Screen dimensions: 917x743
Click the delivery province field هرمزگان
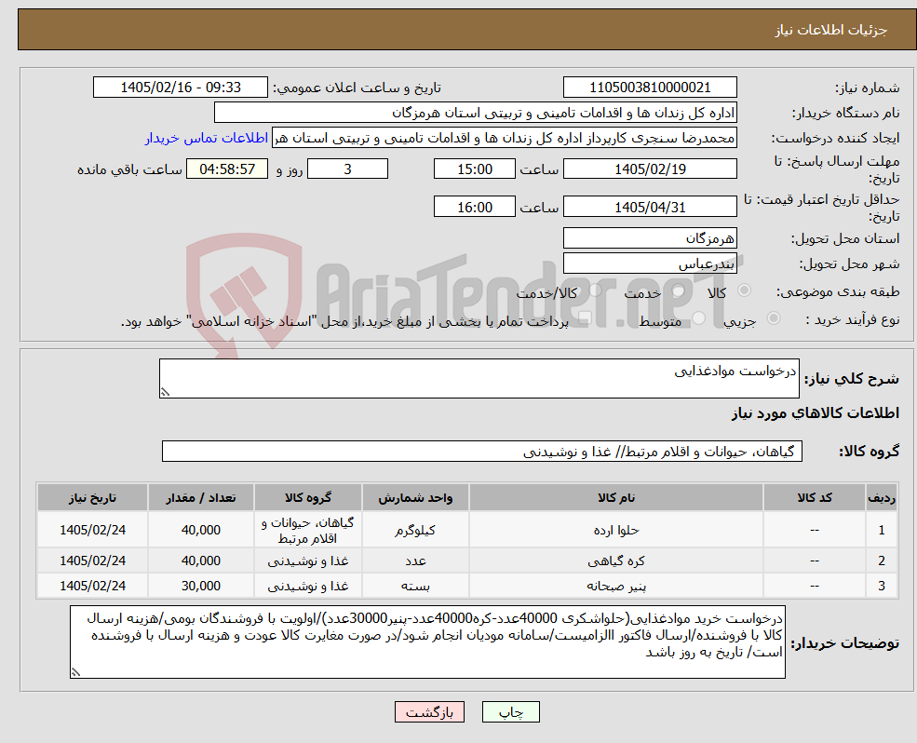(x=650, y=238)
